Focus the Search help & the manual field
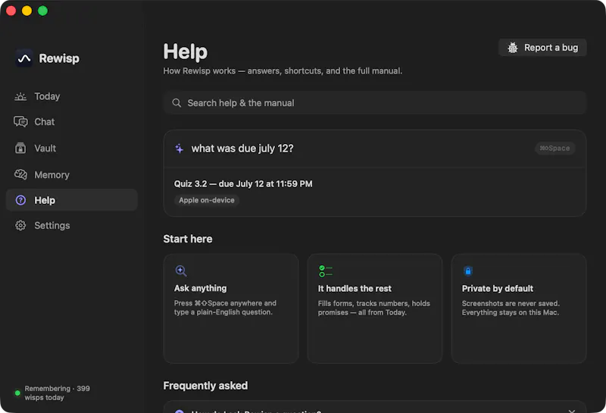Viewport: 606px width, 413px height. click(x=374, y=103)
